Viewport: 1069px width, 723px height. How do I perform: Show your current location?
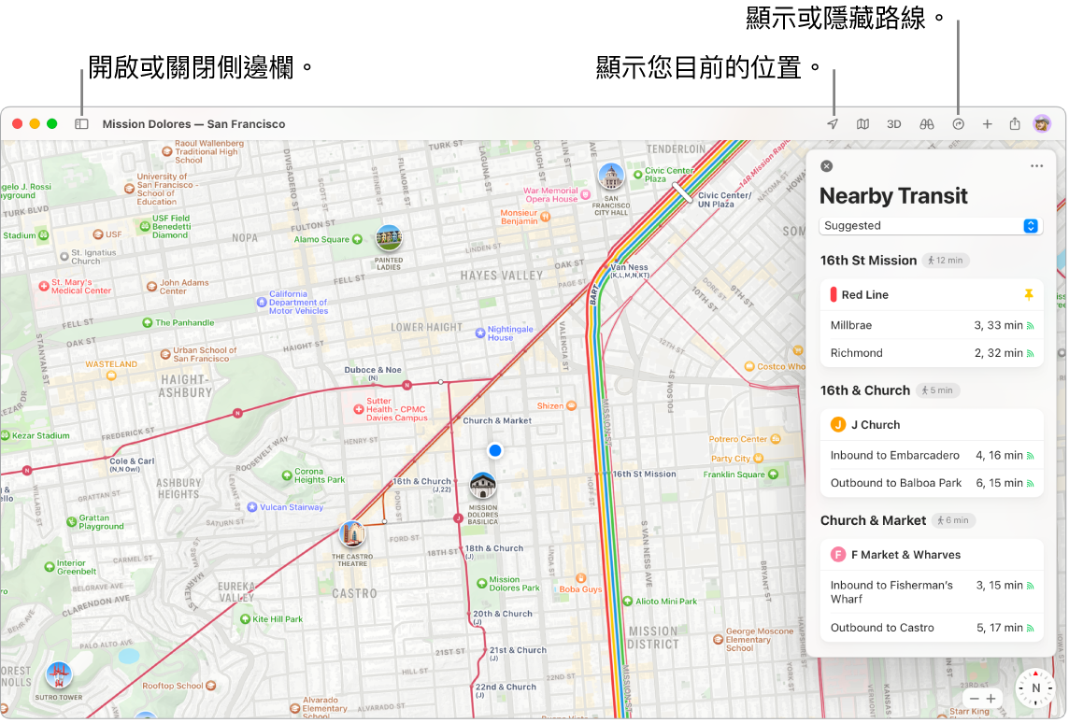click(x=831, y=123)
